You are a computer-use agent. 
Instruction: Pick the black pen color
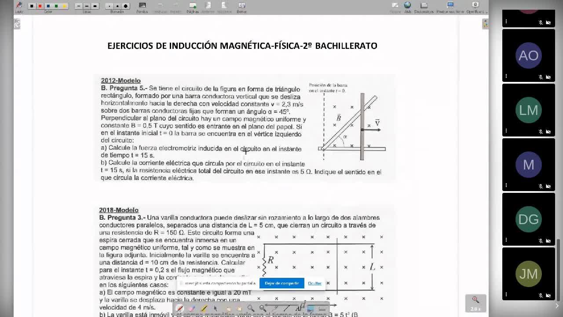coord(32,6)
